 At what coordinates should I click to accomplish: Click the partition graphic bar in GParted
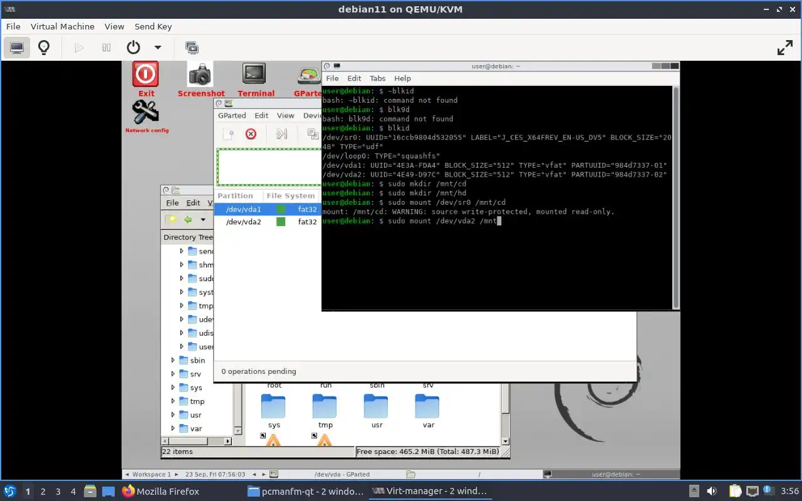(269, 167)
